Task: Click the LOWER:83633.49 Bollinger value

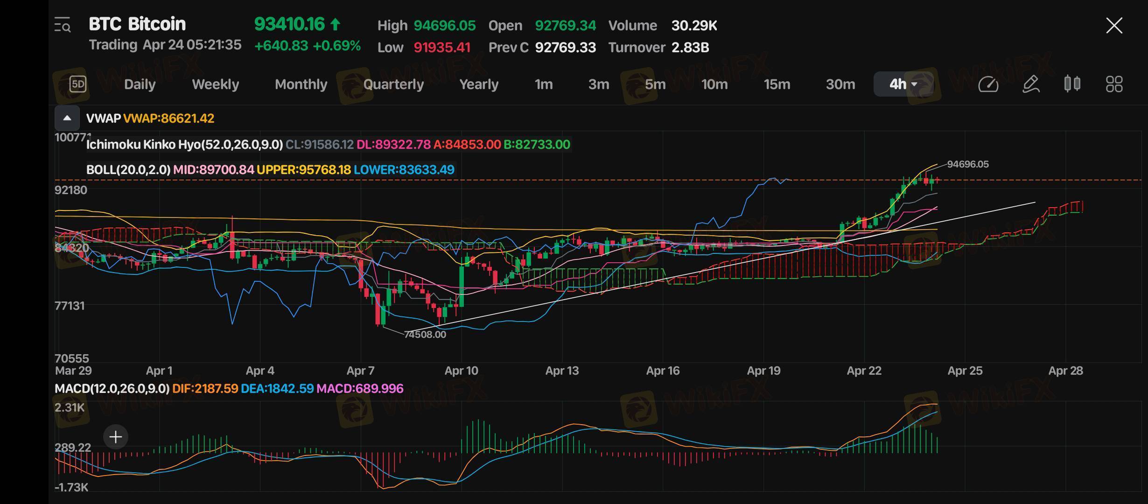Action: [404, 170]
